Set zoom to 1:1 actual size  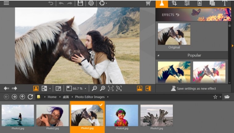(111, 88)
